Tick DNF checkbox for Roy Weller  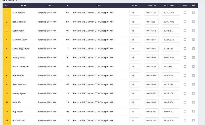click(x=185, y=111)
